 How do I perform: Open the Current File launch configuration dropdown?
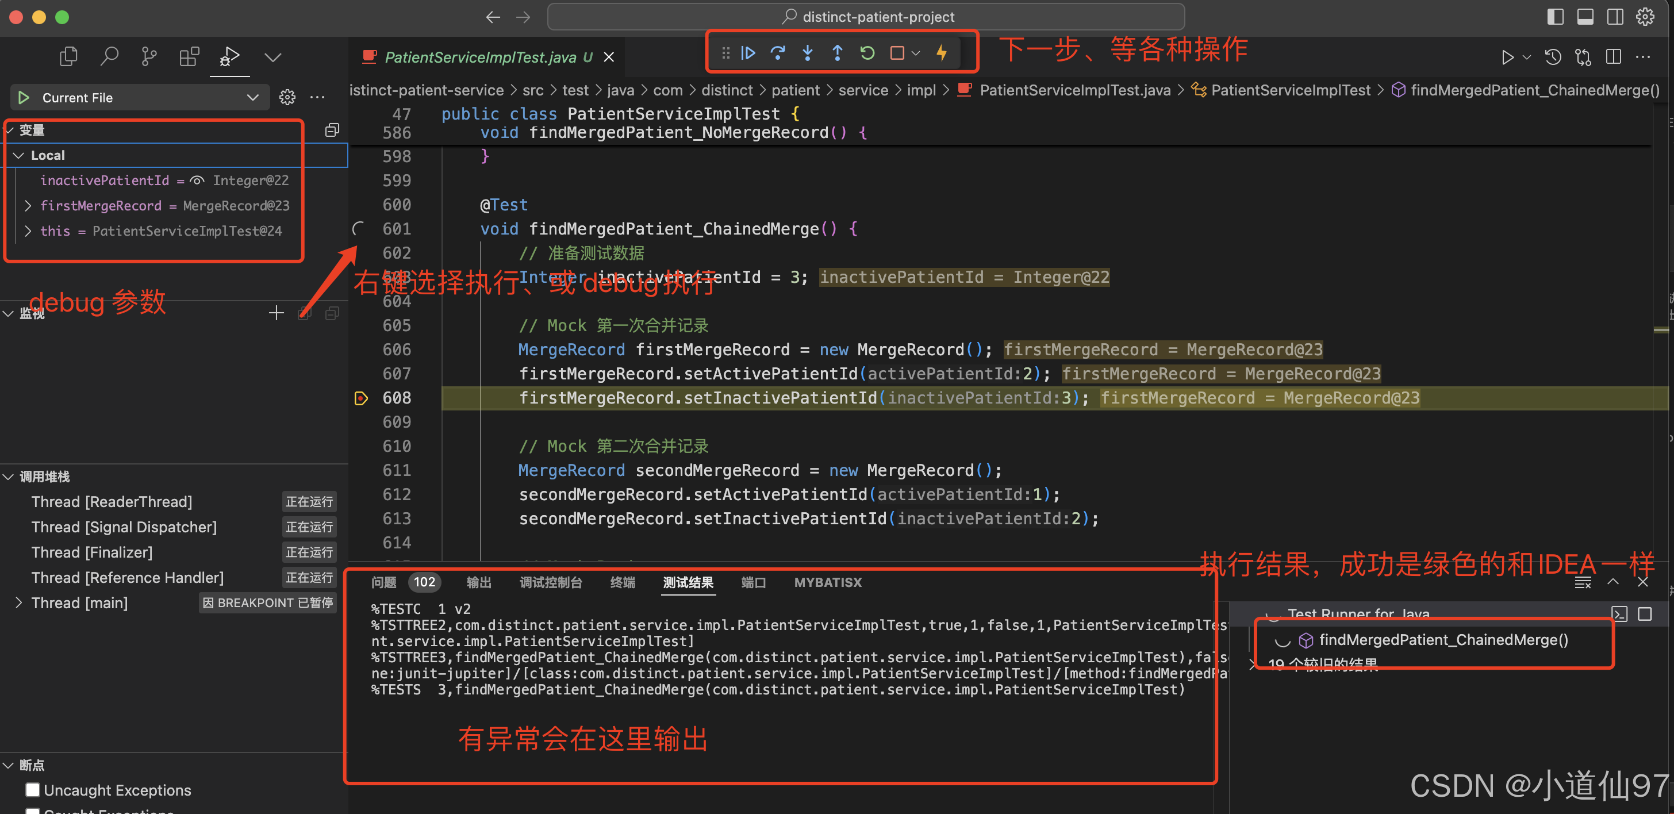point(252,98)
